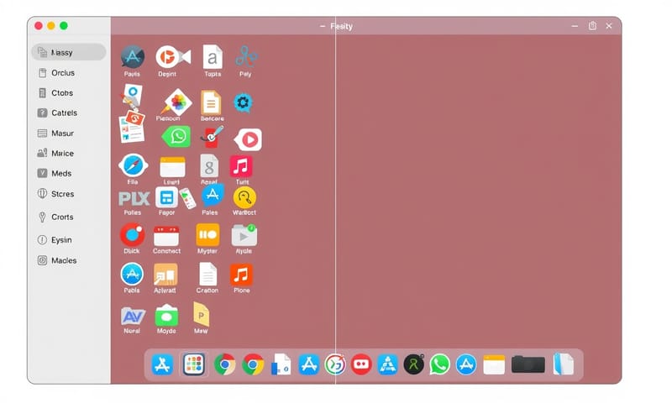This screenshot has height=403, width=672.
Task: Click the black icon with green figure in dock
Action: pyautogui.click(x=414, y=365)
